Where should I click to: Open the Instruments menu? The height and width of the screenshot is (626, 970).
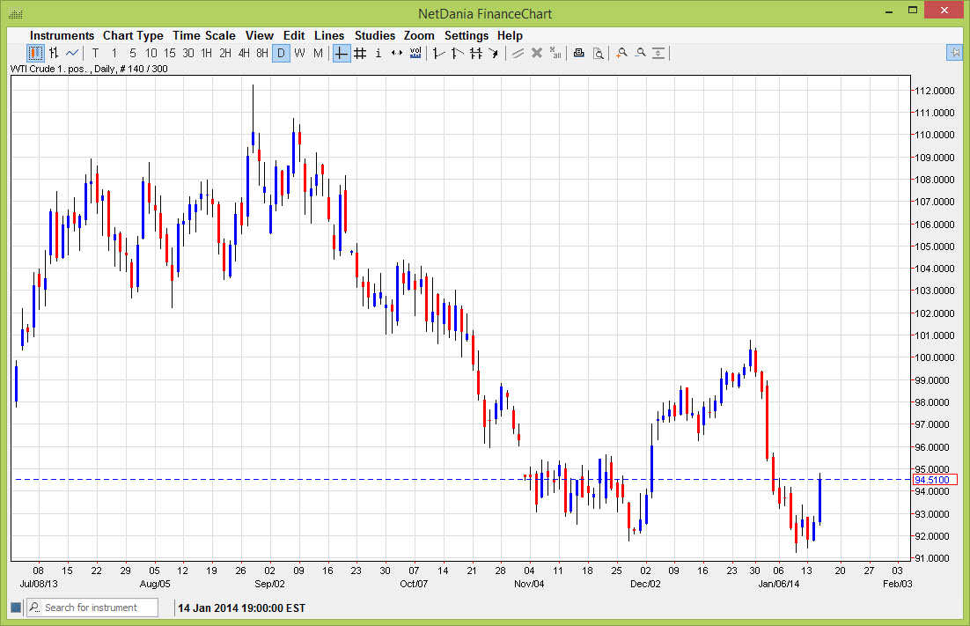click(x=62, y=35)
